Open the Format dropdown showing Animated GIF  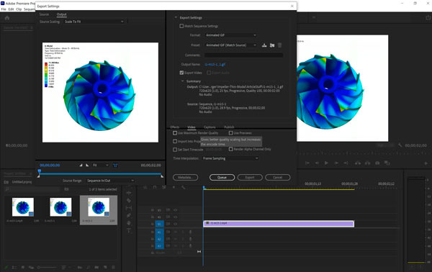pos(231,35)
